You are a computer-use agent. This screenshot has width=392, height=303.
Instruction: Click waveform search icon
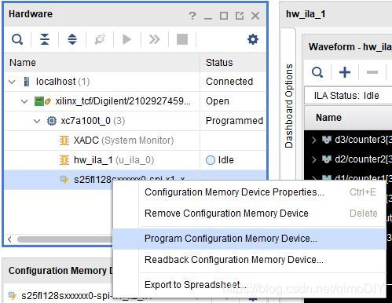pyautogui.click(x=317, y=72)
